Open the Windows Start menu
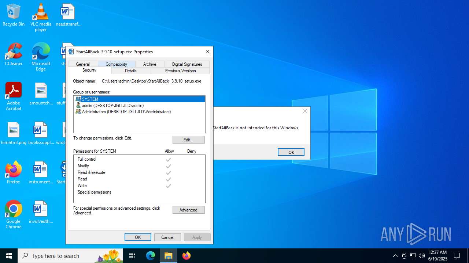 (9, 256)
